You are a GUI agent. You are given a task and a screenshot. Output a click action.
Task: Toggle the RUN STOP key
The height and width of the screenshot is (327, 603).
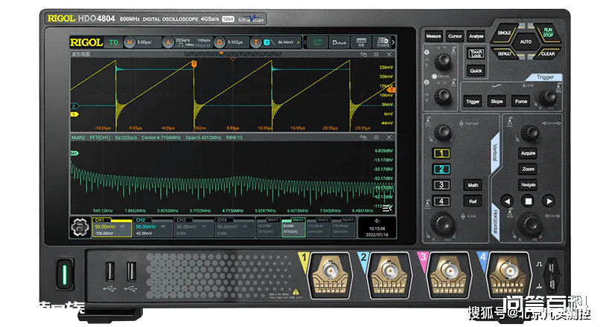point(548,32)
